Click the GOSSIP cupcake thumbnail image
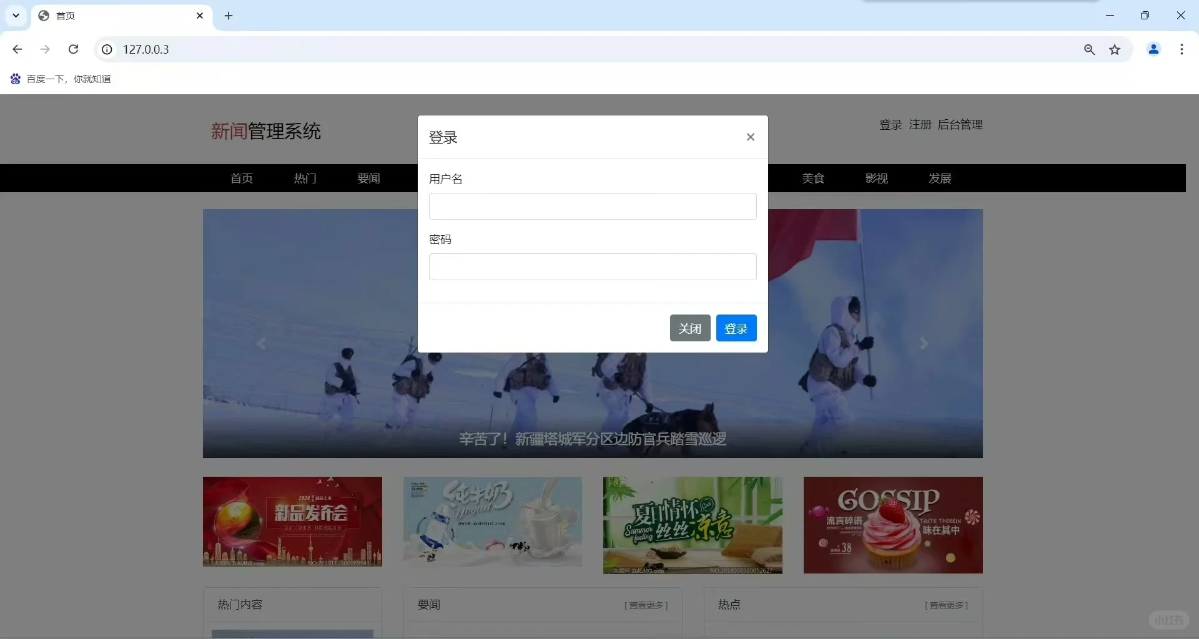Screen dimensions: 1199x639 893,525
